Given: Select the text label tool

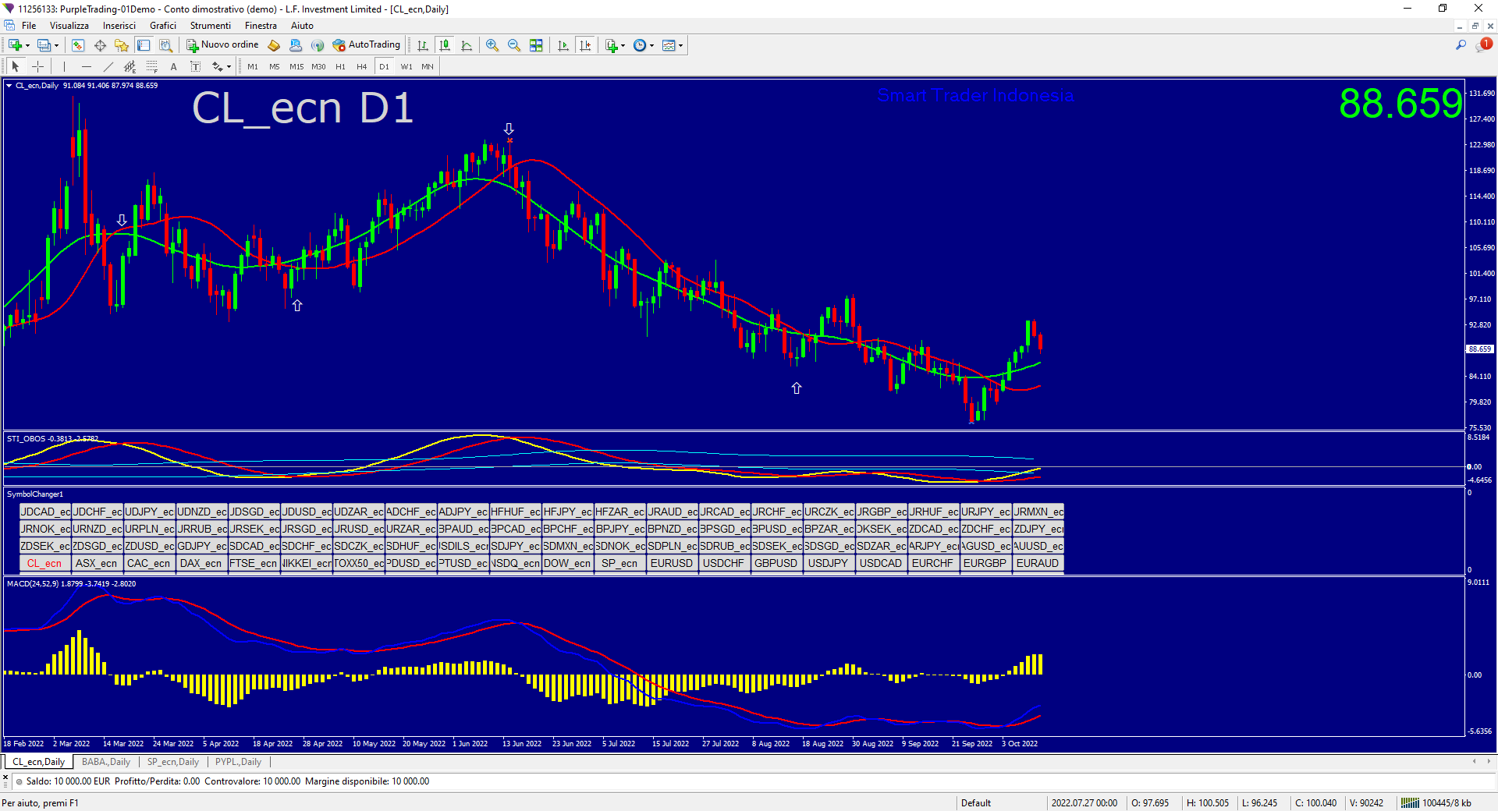Looking at the screenshot, I should [x=195, y=66].
